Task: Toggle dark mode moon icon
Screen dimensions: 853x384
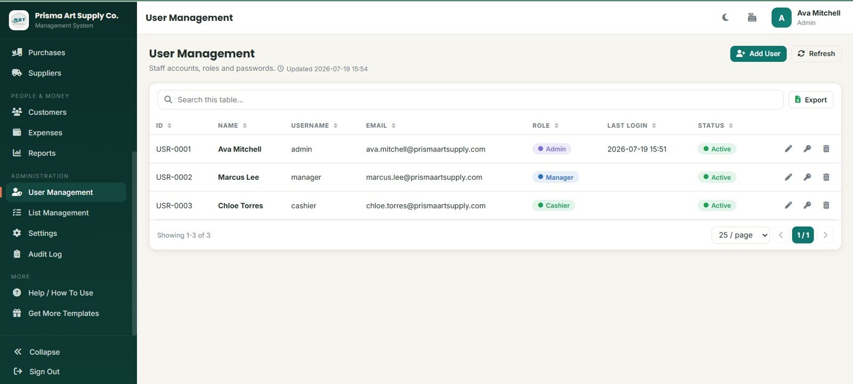Action: click(726, 18)
